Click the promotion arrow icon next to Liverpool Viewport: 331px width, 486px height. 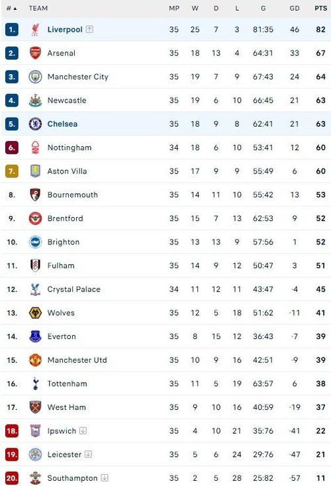[x=89, y=29]
